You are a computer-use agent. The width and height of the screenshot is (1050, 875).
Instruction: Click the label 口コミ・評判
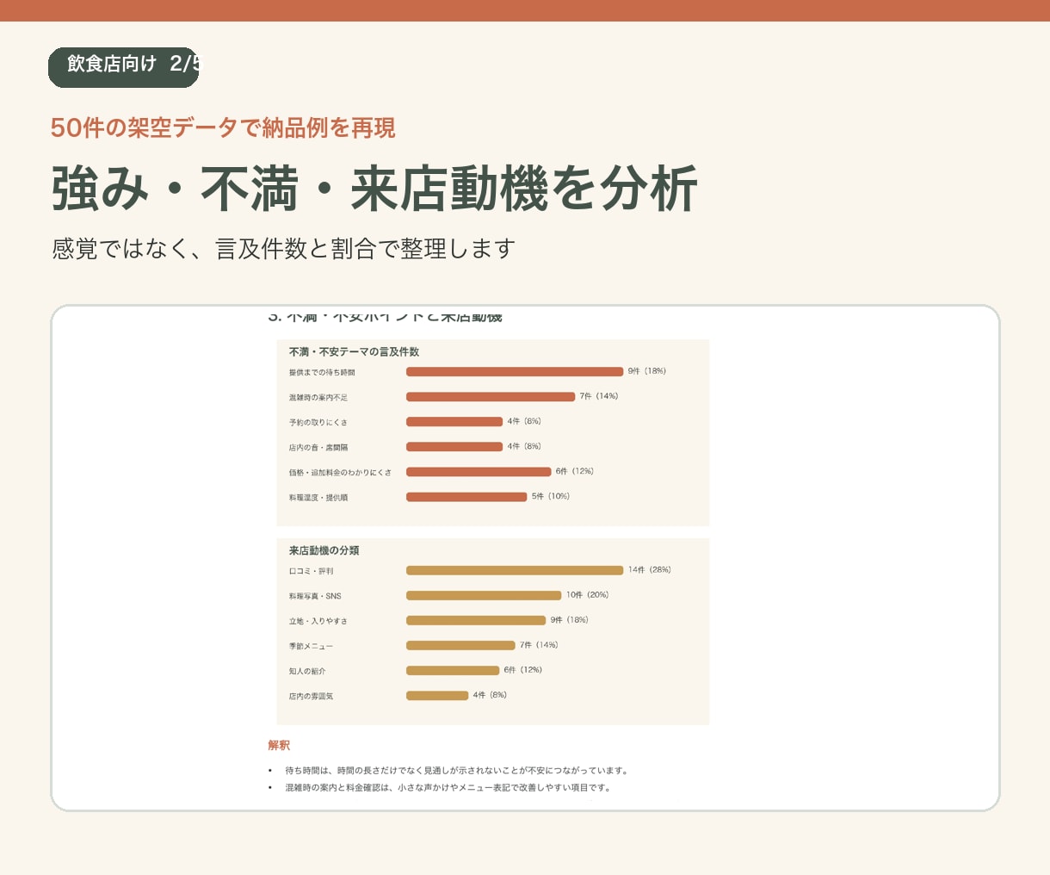click(312, 572)
